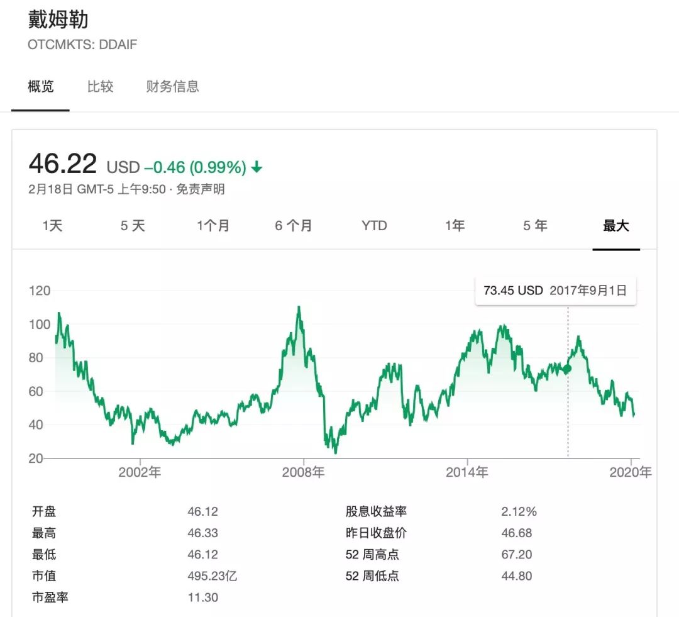Open the 免责声明 link
This screenshot has width=679, height=617.
tap(201, 189)
